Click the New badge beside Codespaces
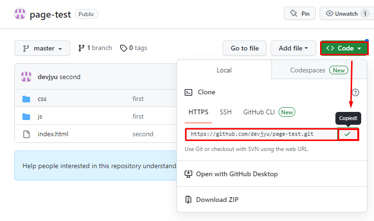 coord(339,70)
